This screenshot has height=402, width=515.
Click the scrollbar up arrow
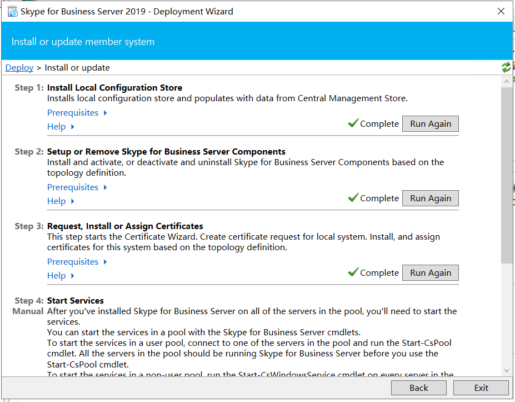(x=507, y=81)
